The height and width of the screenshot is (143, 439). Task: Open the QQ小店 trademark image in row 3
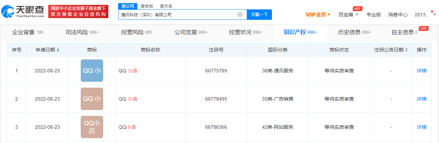pos(92,127)
